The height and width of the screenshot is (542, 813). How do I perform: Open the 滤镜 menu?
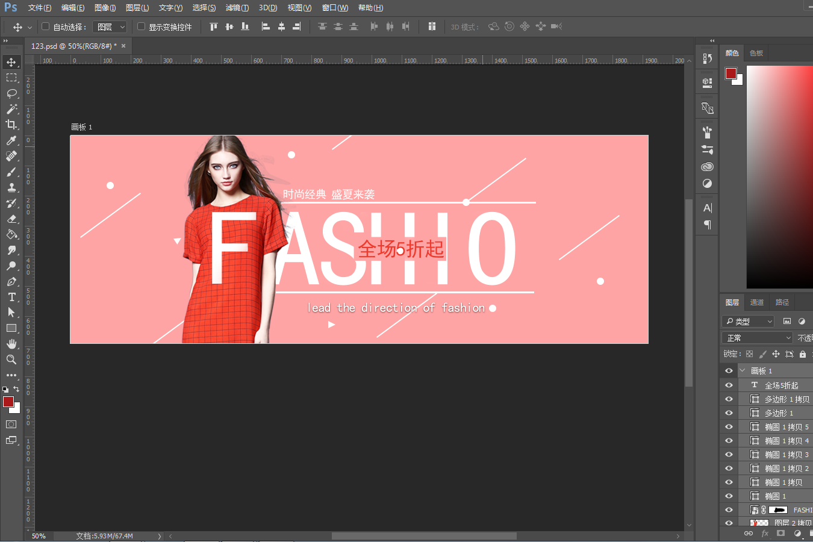[x=237, y=8]
